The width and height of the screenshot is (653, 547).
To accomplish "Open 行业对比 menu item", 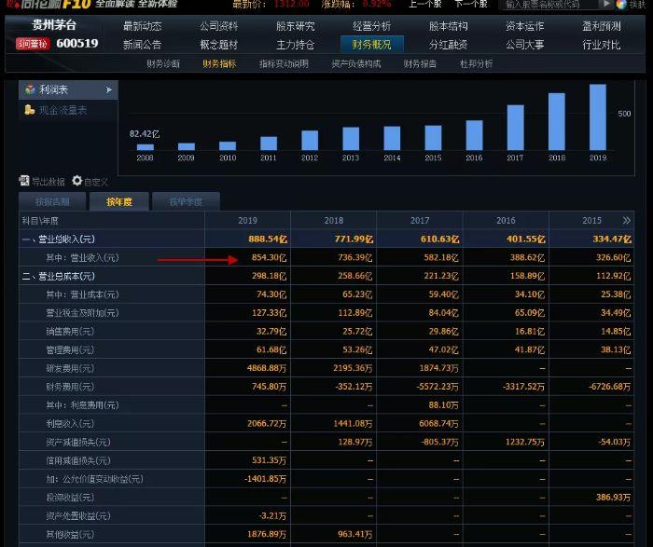I will point(602,45).
